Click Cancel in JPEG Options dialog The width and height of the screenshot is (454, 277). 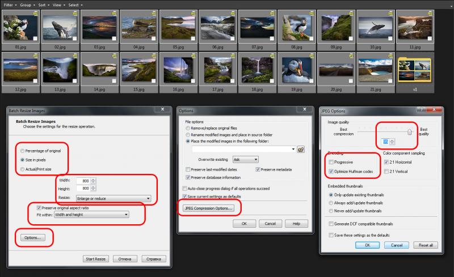397,245
